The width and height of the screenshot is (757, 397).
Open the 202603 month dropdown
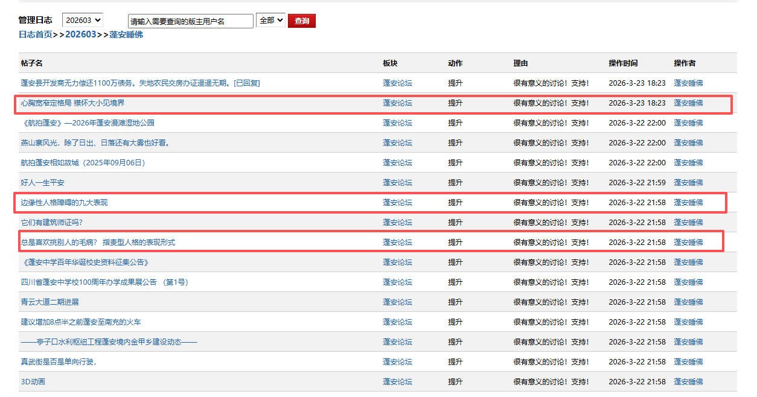click(82, 21)
